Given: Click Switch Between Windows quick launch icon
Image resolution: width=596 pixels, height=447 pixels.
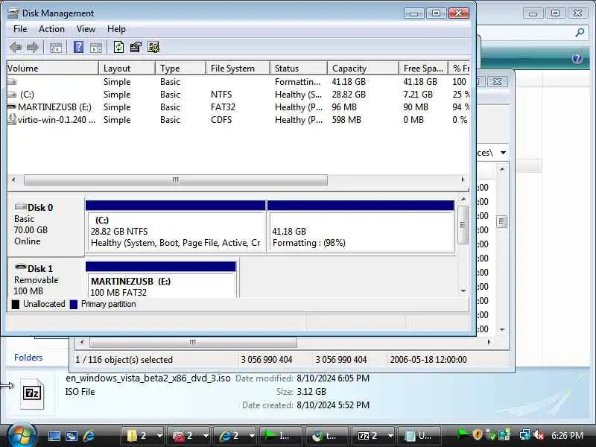Looking at the screenshot, I should (72, 436).
